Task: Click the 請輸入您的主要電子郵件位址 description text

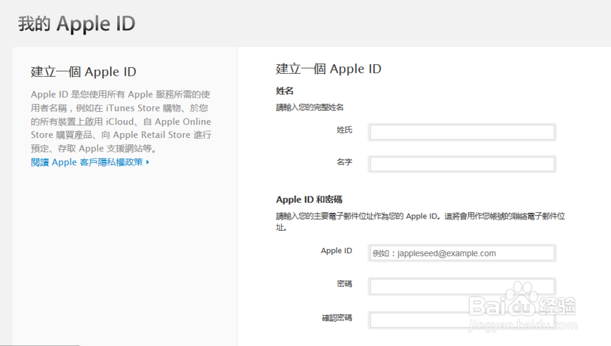Action: (x=420, y=222)
